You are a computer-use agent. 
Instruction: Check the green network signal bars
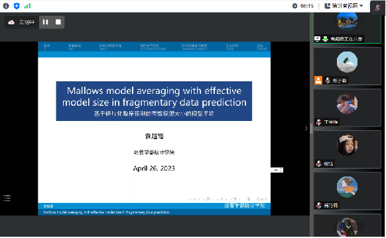tap(27, 6)
